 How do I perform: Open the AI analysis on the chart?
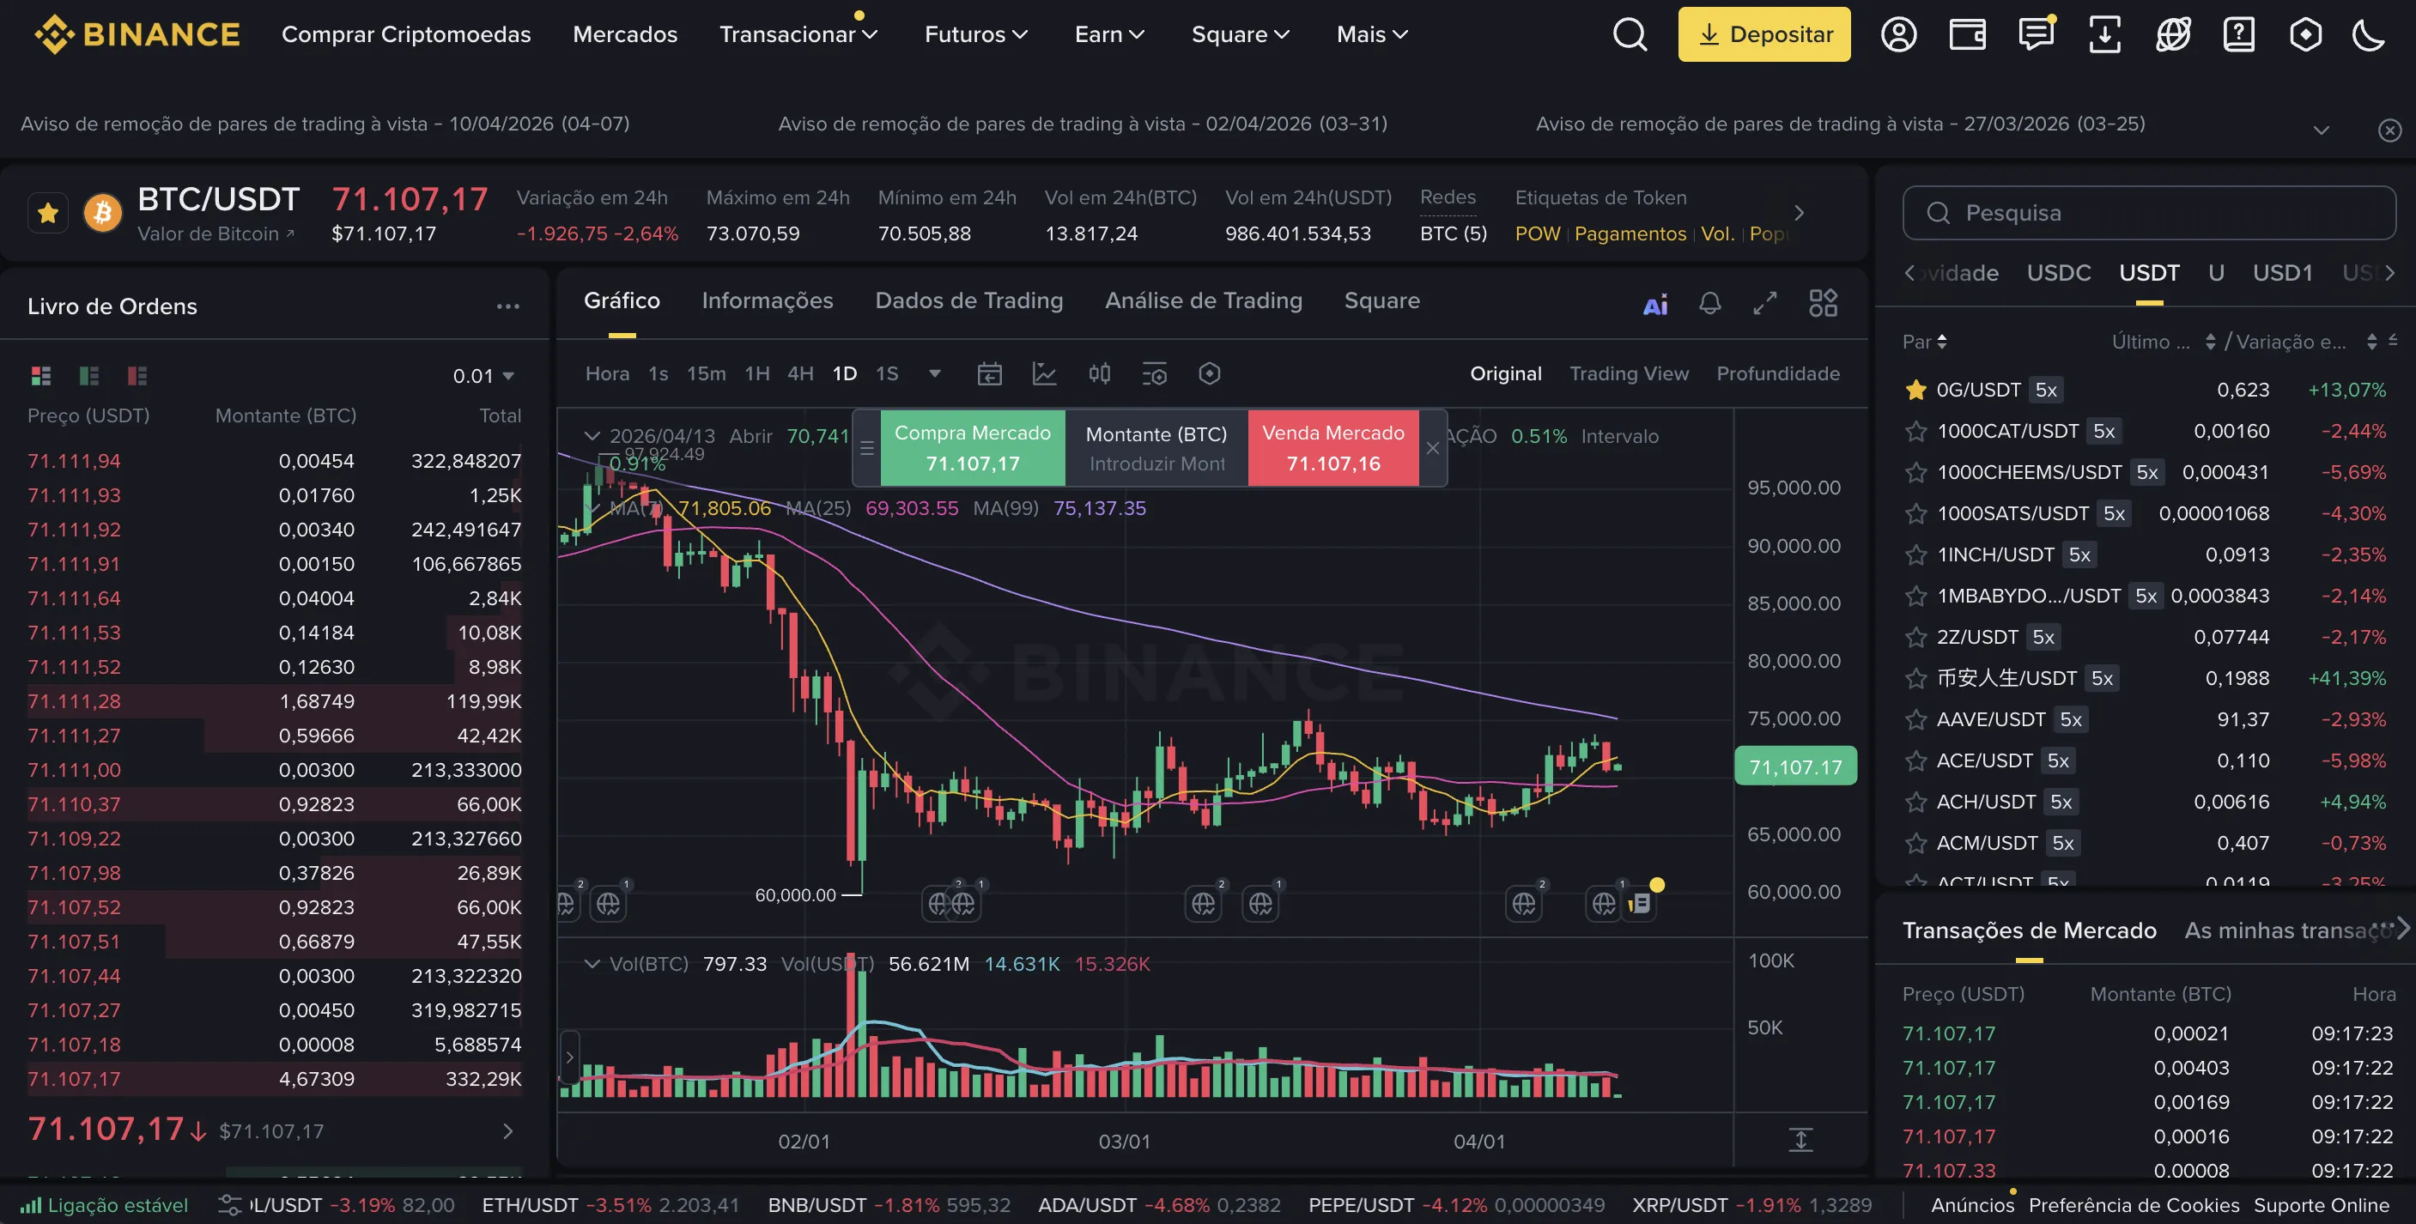[x=1655, y=302]
